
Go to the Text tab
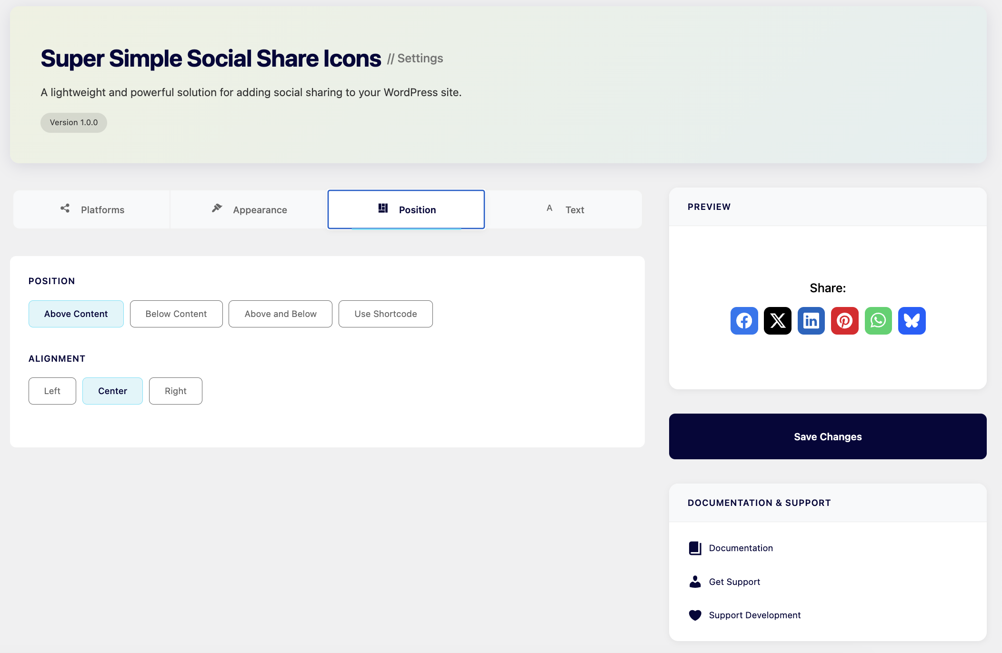tap(564, 209)
